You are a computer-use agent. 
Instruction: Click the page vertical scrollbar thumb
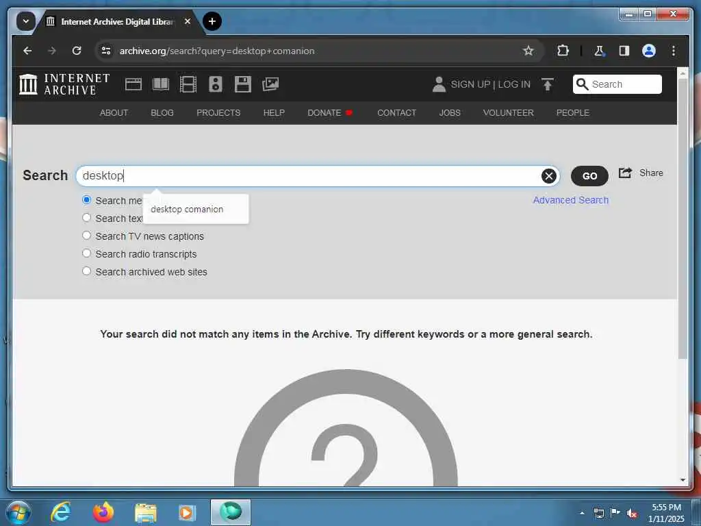pyautogui.click(x=683, y=218)
